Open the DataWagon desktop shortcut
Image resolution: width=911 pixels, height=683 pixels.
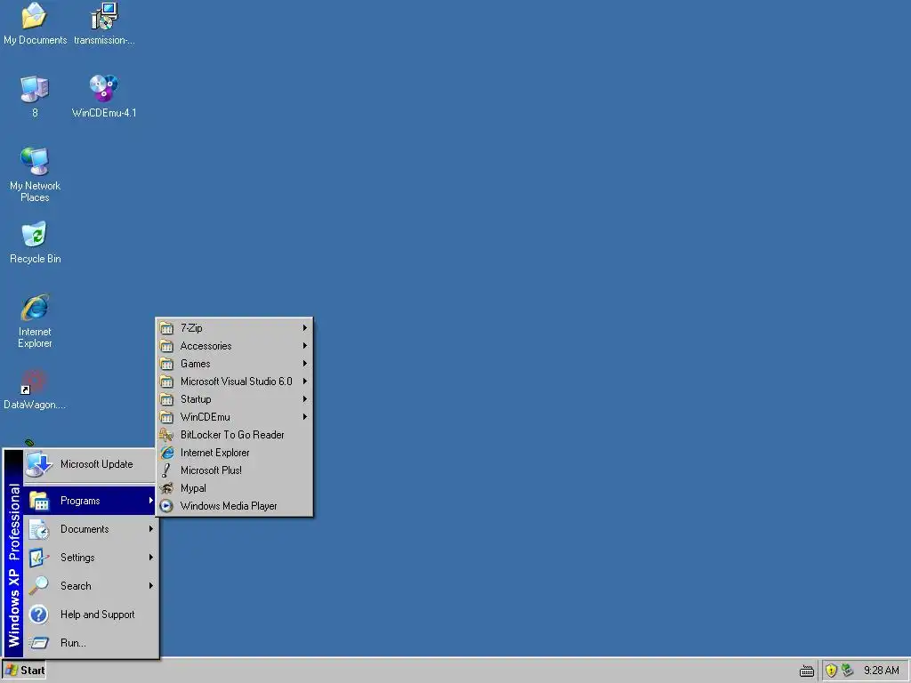coord(35,390)
